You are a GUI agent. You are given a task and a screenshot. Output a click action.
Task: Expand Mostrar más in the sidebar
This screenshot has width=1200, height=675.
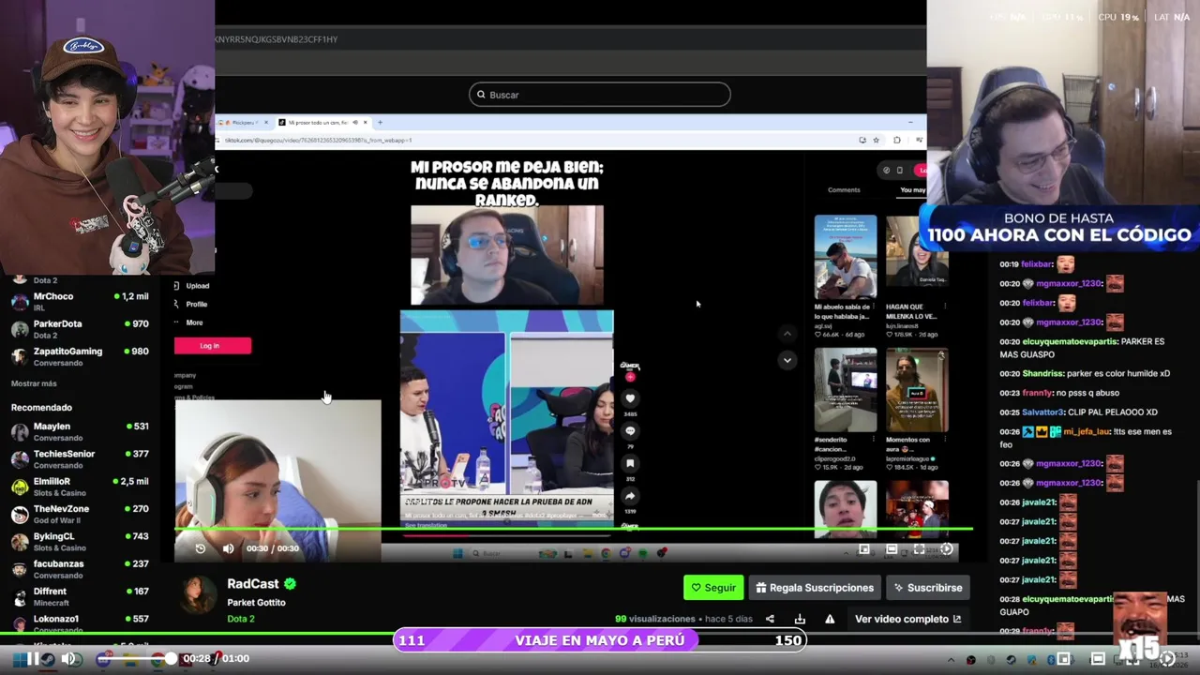[34, 383]
